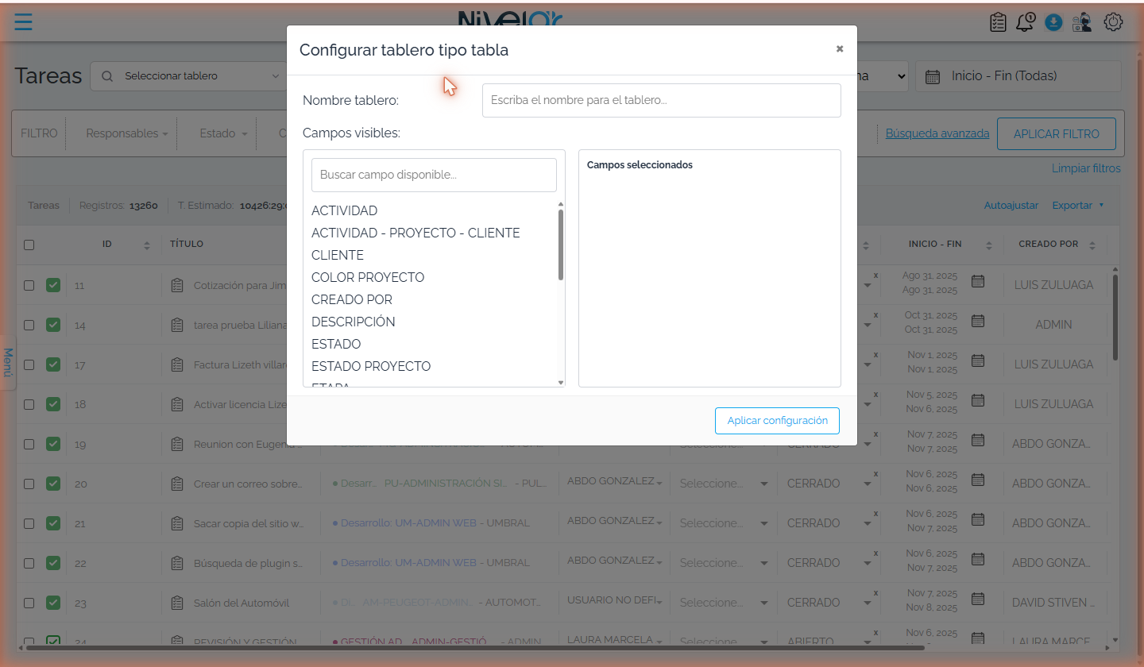Select ACTIVIDAD - PROYECTO - CLIENTE field
Screen dimensions: 1144x667
point(415,233)
